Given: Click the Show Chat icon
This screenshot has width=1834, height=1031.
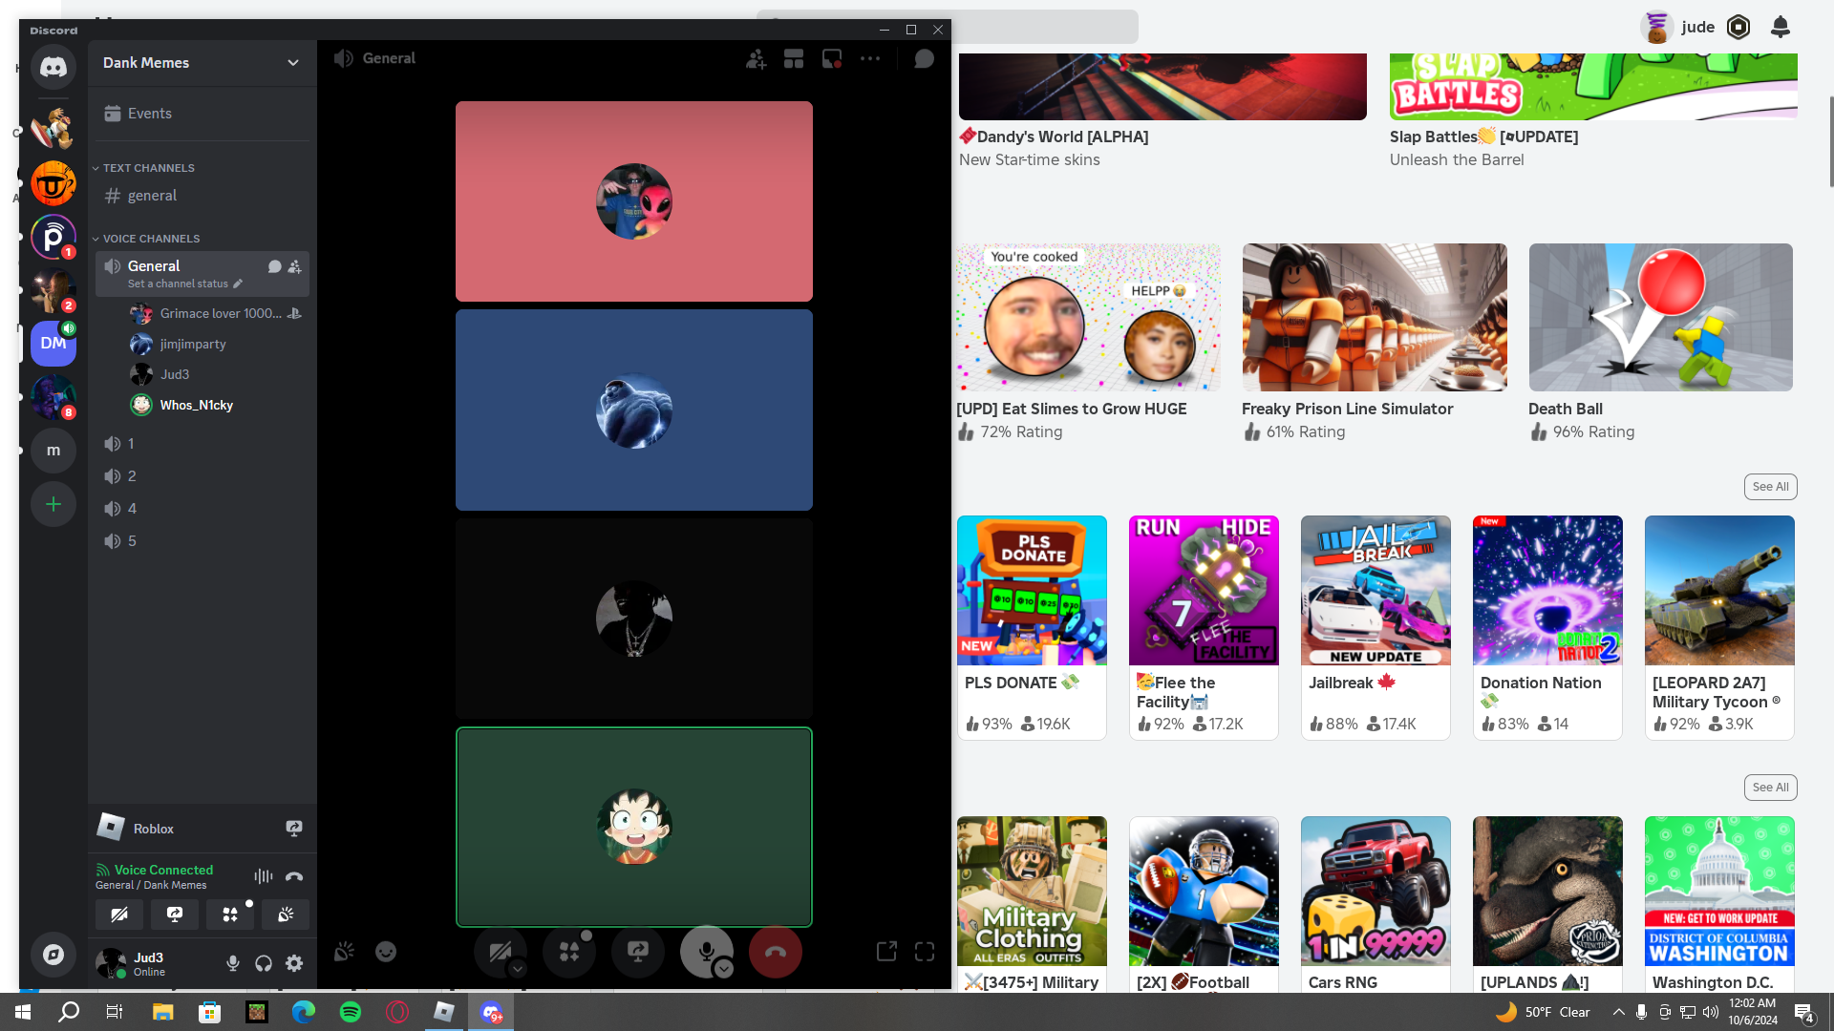Looking at the screenshot, I should coord(924,59).
